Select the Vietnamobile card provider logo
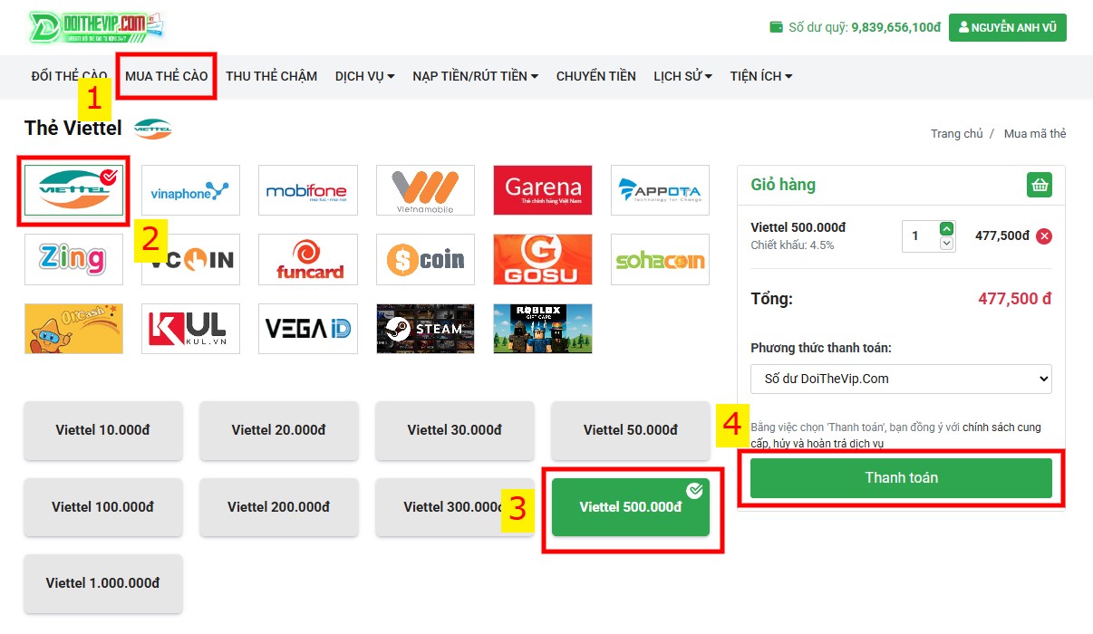The image size is (1093, 634). click(x=425, y=190)
